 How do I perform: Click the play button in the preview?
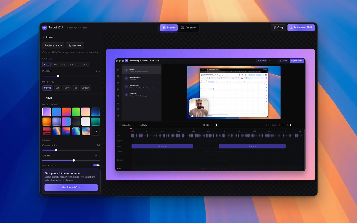click(x=217, y=125)
